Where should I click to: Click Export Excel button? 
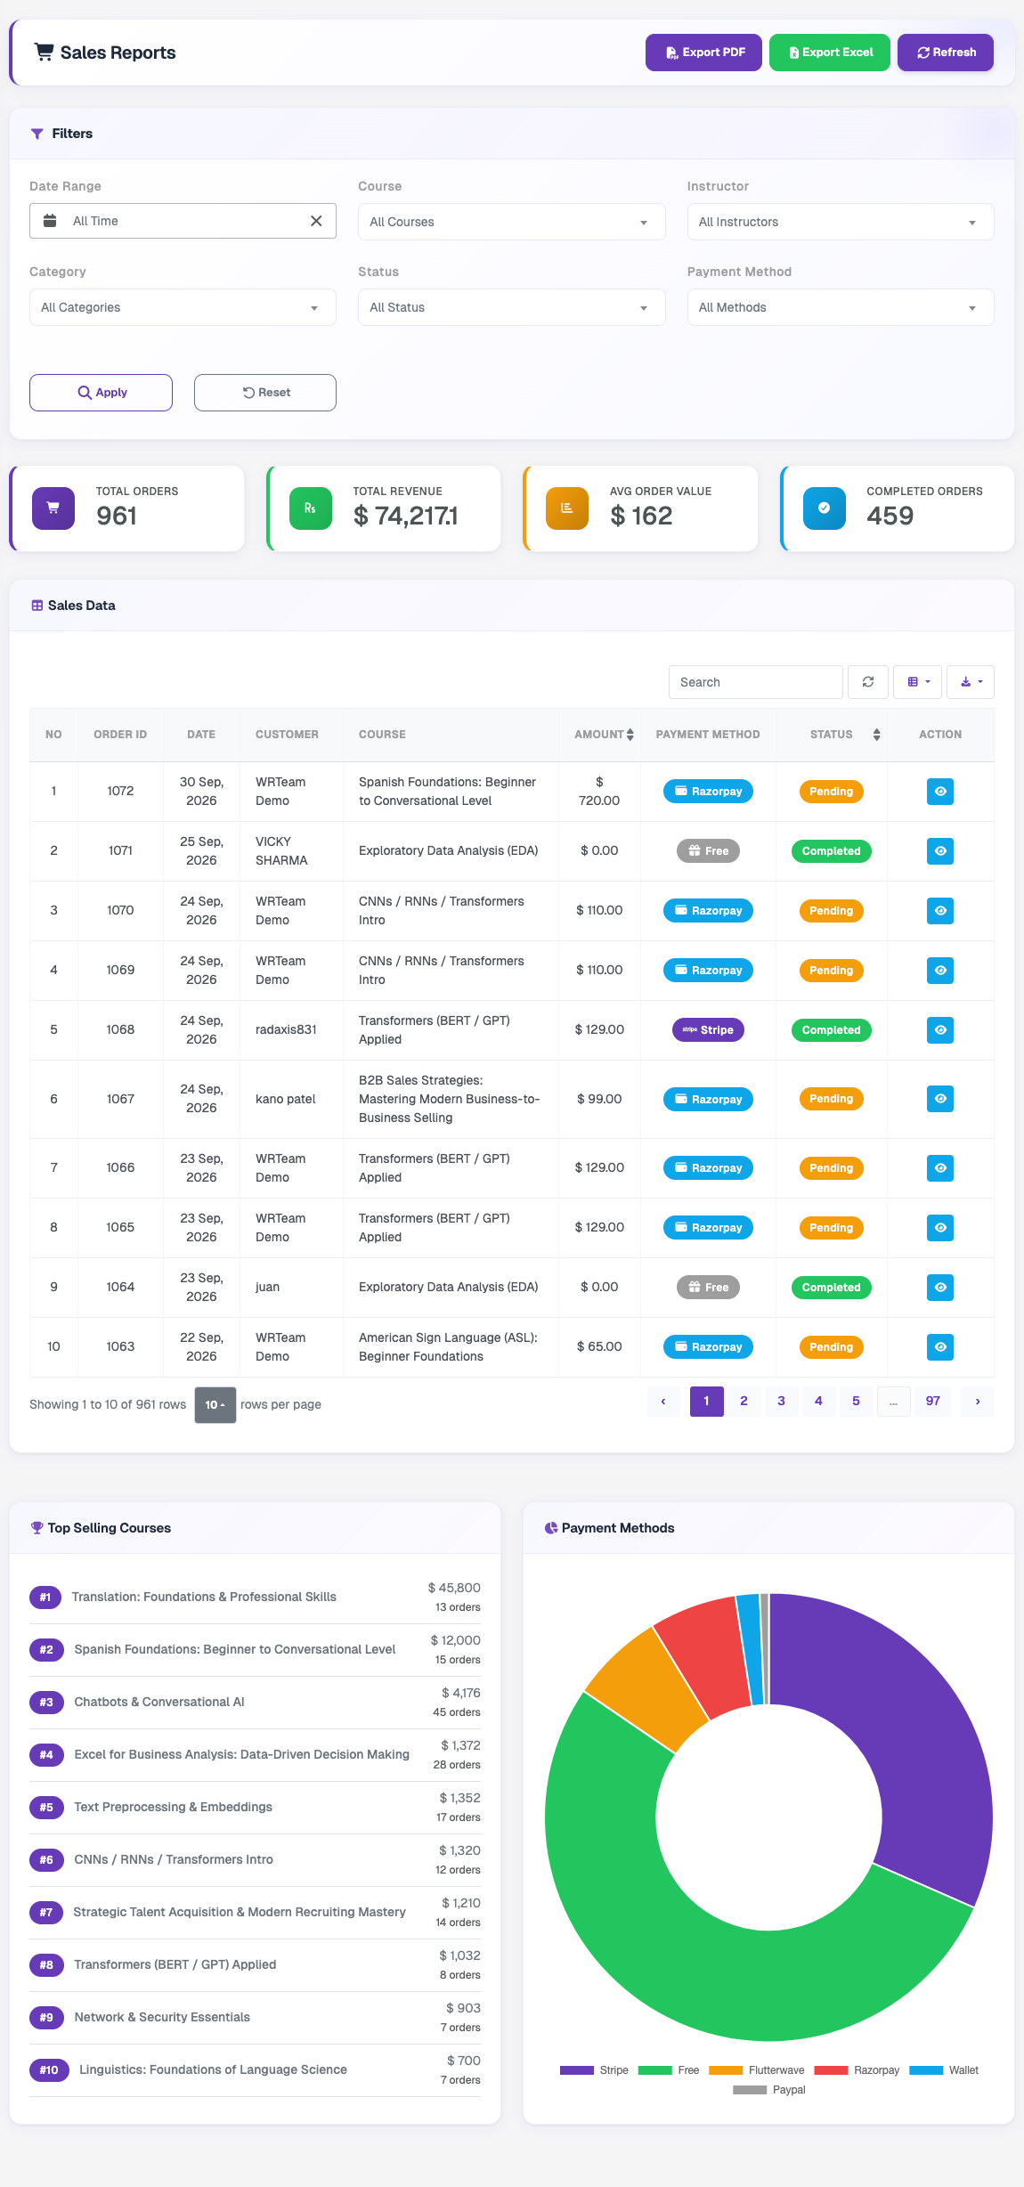tap(830, 53)
